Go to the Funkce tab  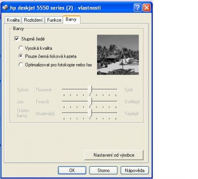point(54,20)
